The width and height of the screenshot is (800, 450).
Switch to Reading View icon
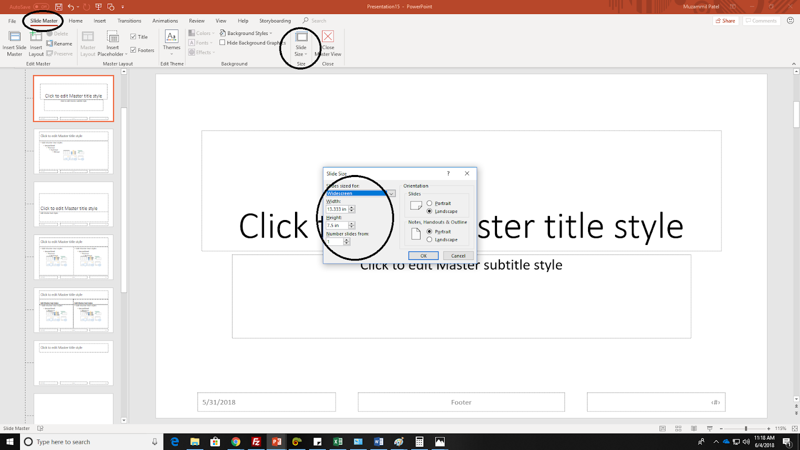[x=694, y=428]
